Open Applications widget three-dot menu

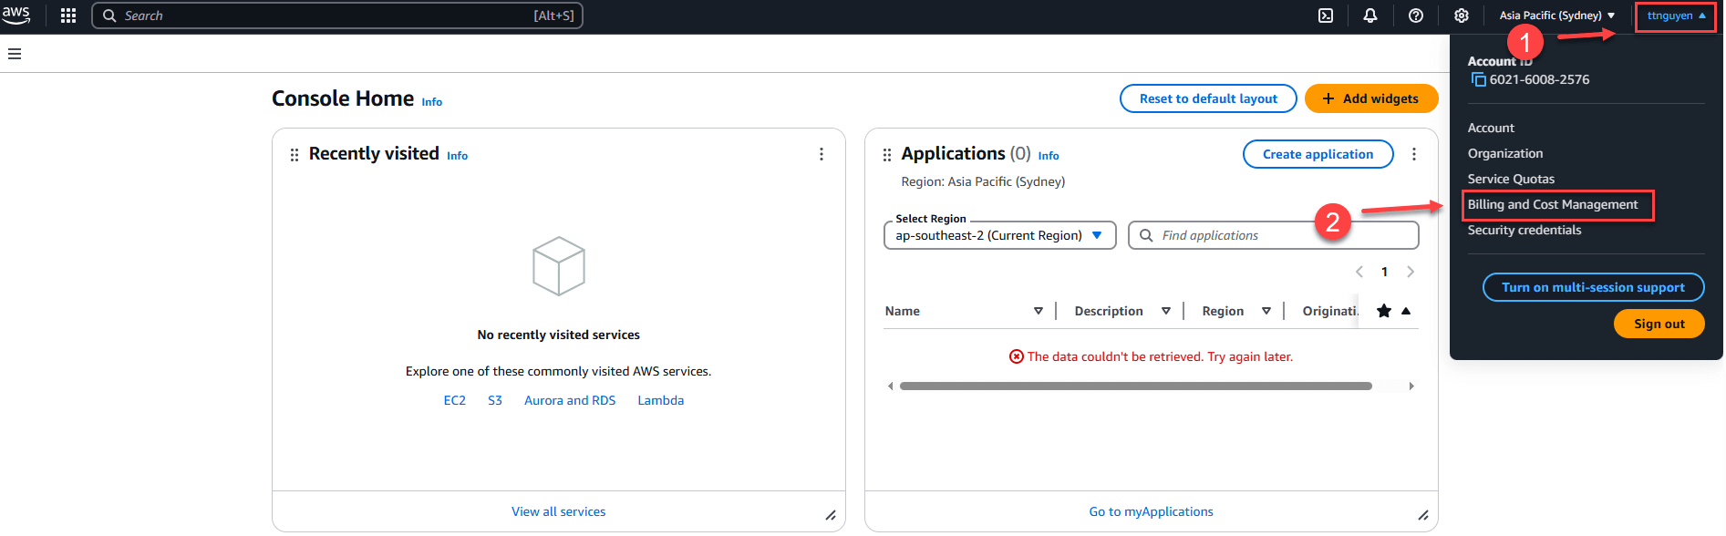[1413, 155]
